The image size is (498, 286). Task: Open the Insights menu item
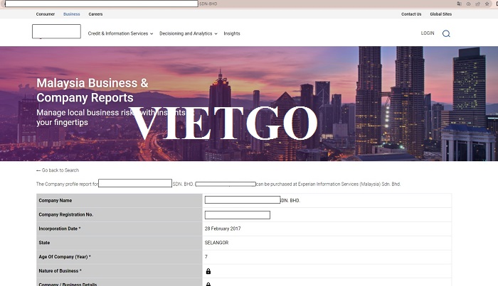[232, 33]
